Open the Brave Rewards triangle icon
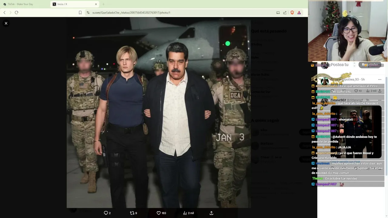This screenshot has height=218, width=388. click(x=299, y=12)
